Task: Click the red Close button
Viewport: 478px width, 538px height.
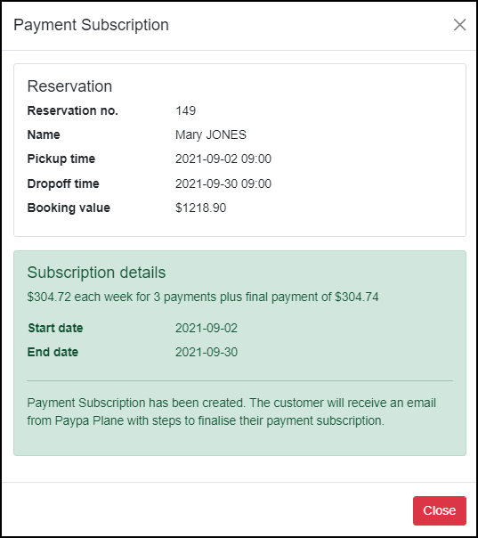Action: [439, 510]
